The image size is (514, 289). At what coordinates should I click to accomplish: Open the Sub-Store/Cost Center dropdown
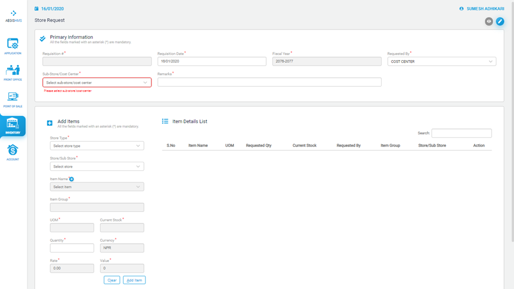[97, 82]
